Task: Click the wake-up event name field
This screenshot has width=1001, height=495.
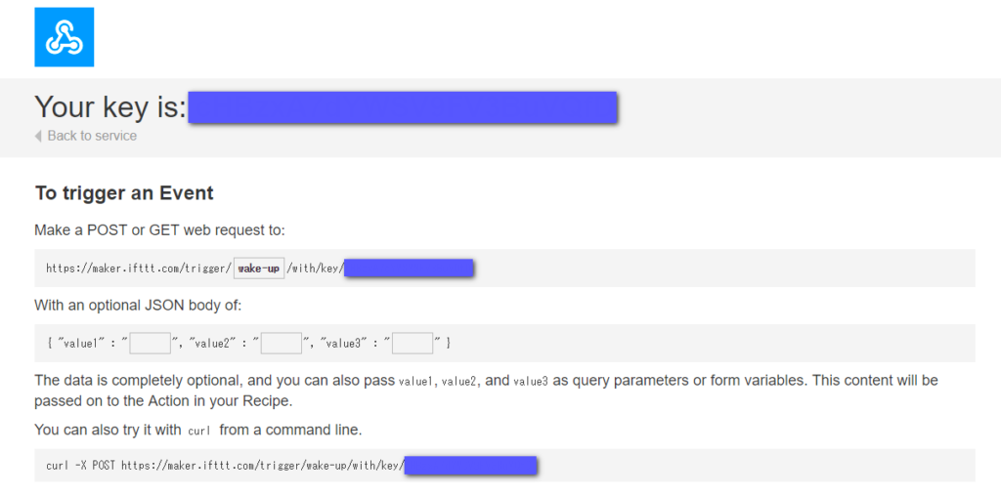Action: [258, 268]
